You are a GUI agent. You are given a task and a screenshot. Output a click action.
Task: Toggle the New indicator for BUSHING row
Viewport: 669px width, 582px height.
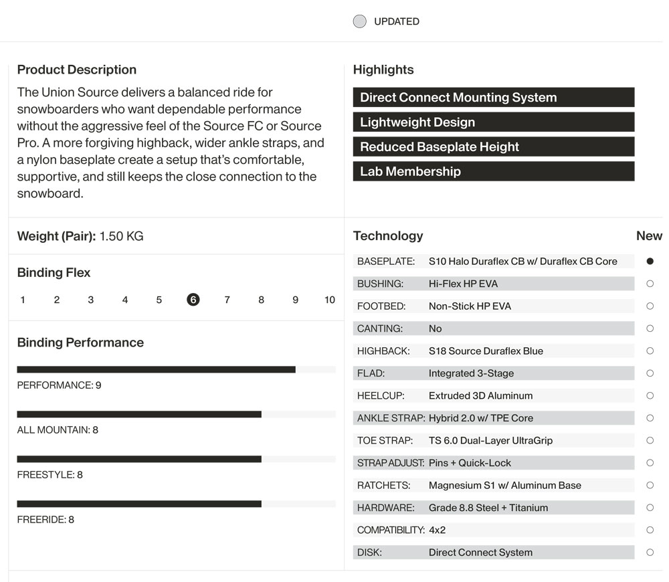click(650, 284)
